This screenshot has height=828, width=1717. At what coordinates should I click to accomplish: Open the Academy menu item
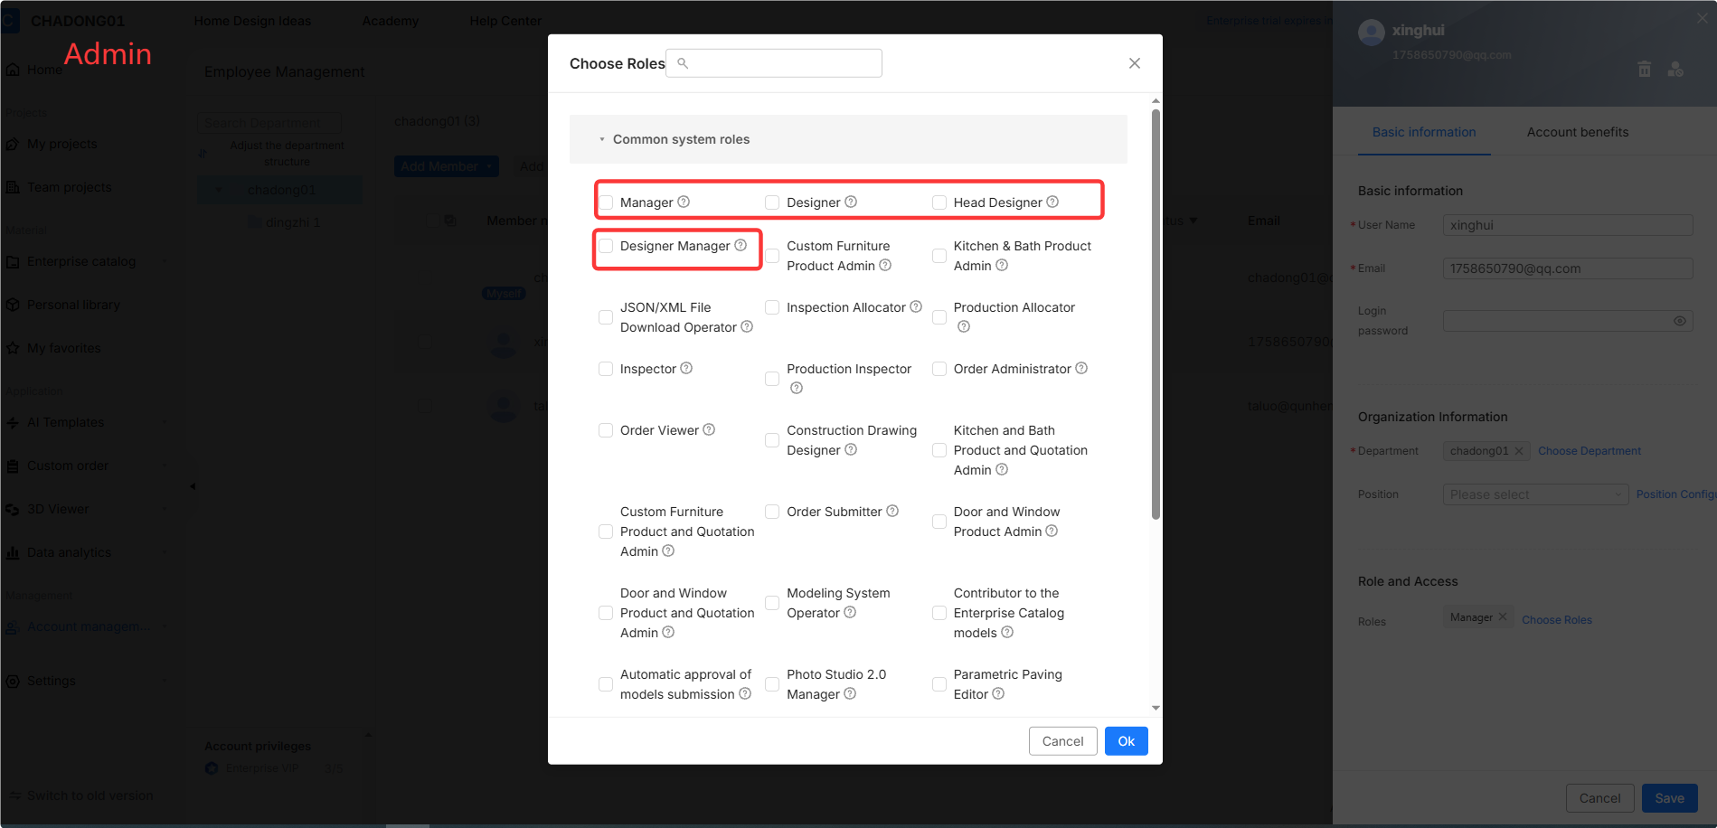(391, 21)
